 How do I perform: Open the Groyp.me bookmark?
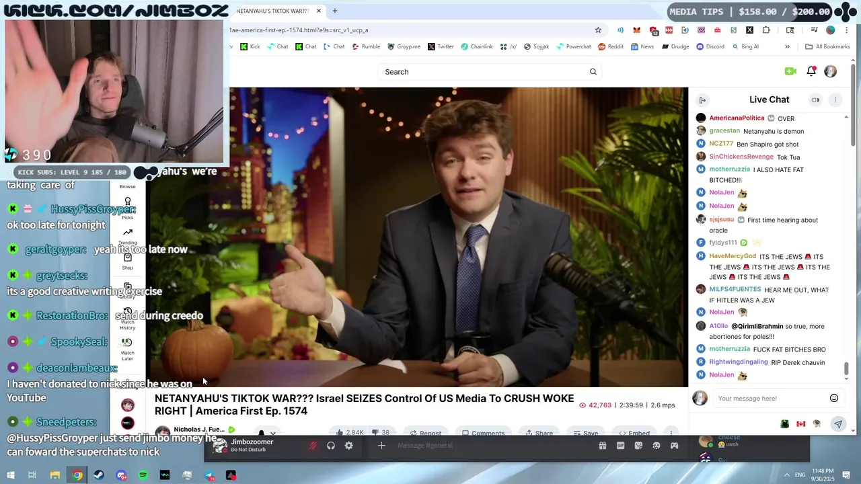pos(404,47)
